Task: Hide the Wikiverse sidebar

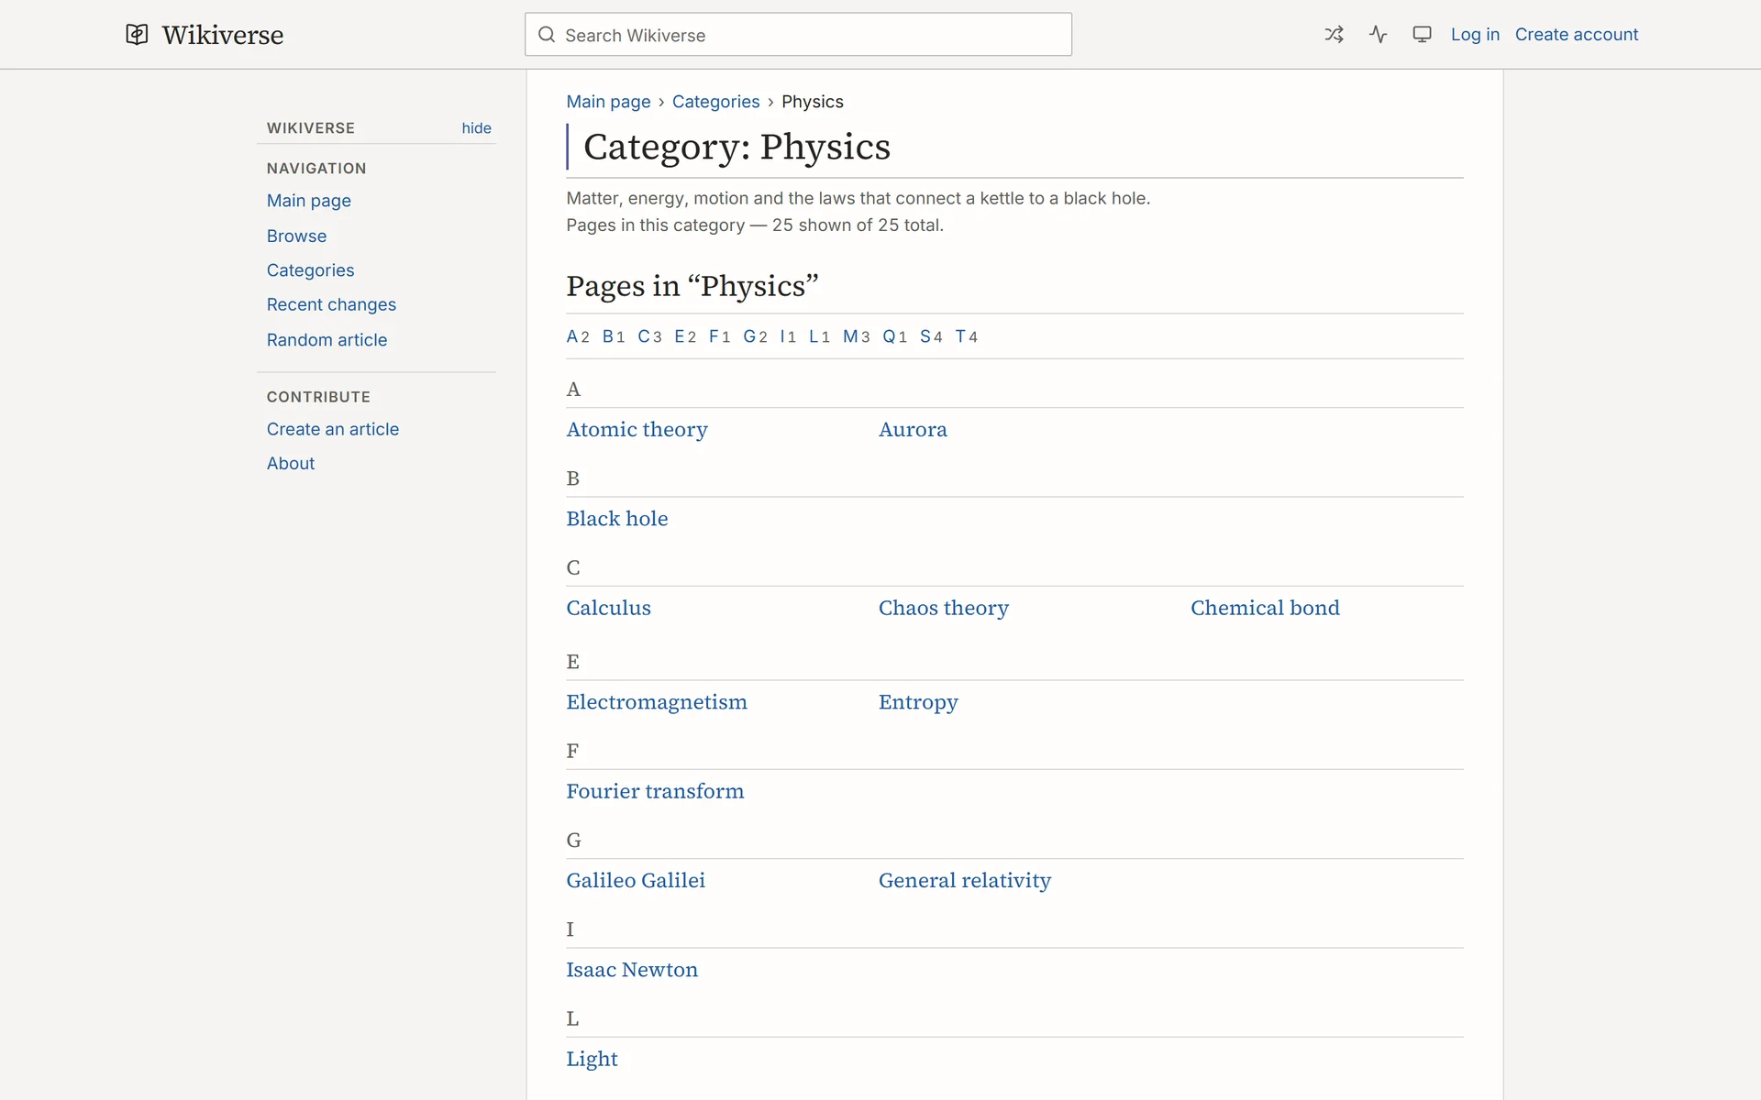Action: 476,128
